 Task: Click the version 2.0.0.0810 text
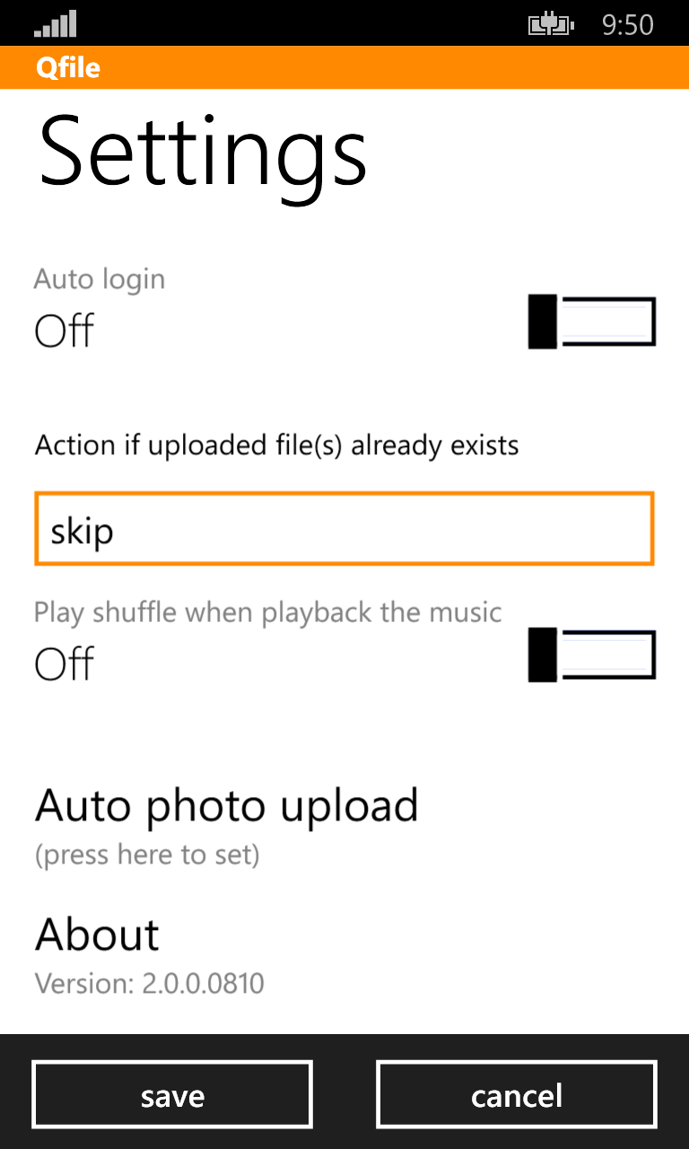pyautogui.click(x=149, y=984)
